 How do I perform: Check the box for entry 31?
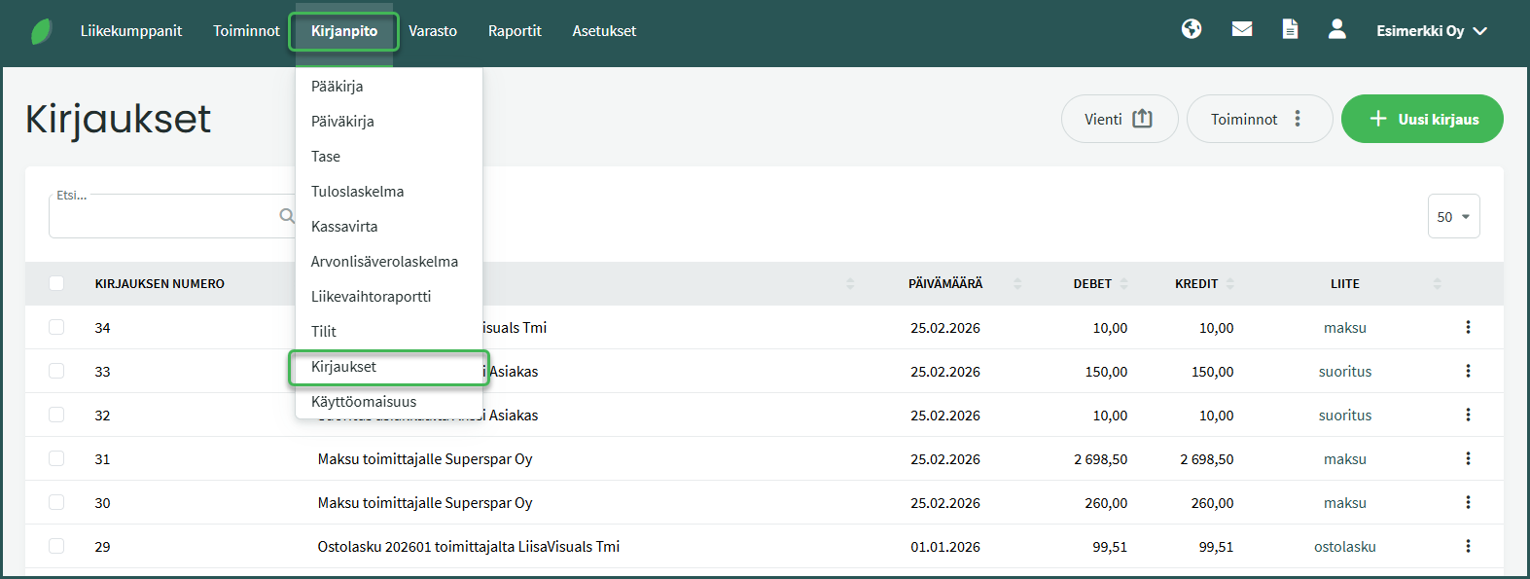coord(56,458)
